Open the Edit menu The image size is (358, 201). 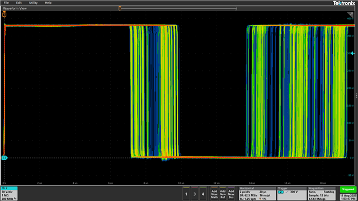[18, 3]
